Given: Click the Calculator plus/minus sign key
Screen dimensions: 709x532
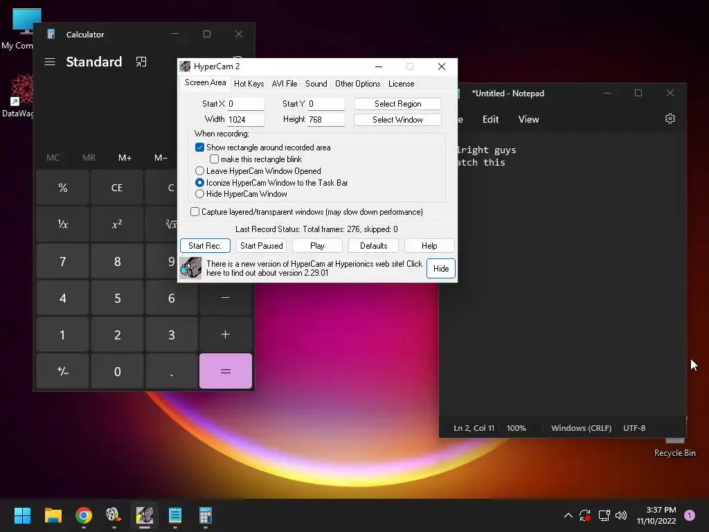Looking at the screenshot, I should point(63,371).
